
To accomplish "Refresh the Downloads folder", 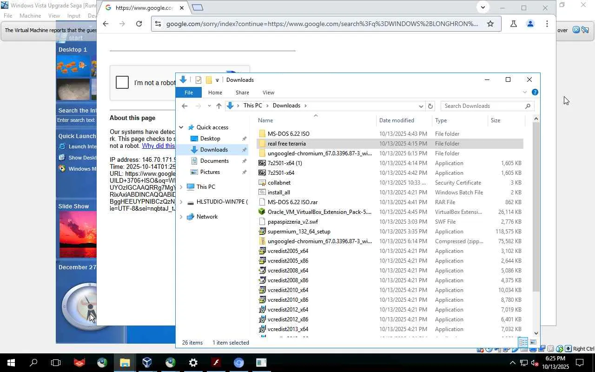I will (x=430, y=106).
